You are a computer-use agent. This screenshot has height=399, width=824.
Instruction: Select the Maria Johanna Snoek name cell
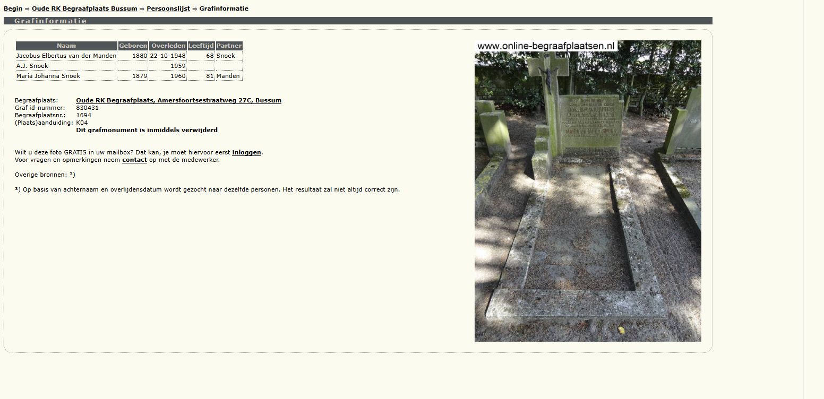click(48, 76)
